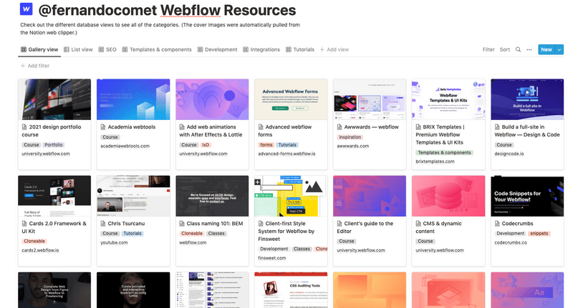Click Add view

point(334,49)
